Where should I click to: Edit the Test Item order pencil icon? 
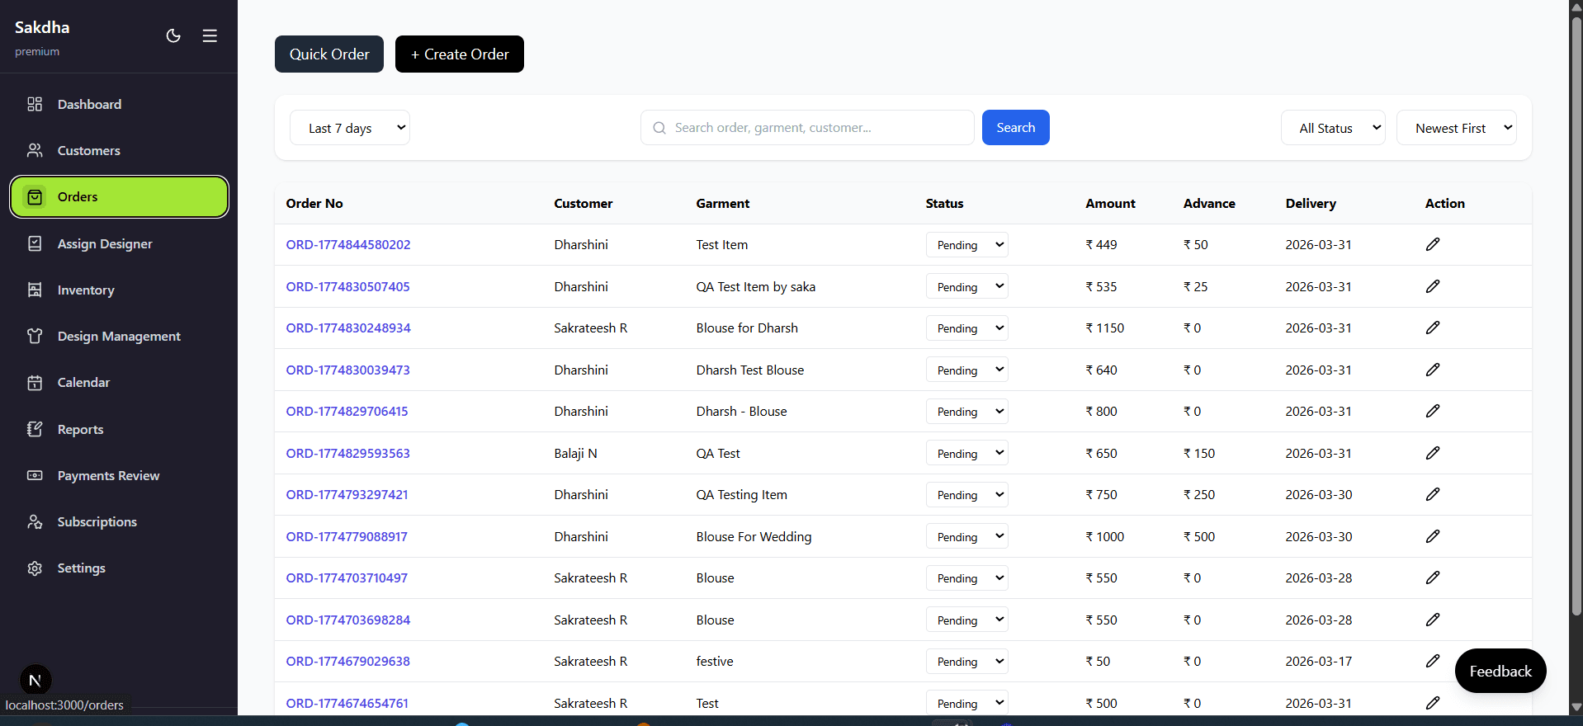pos(1433,244)
